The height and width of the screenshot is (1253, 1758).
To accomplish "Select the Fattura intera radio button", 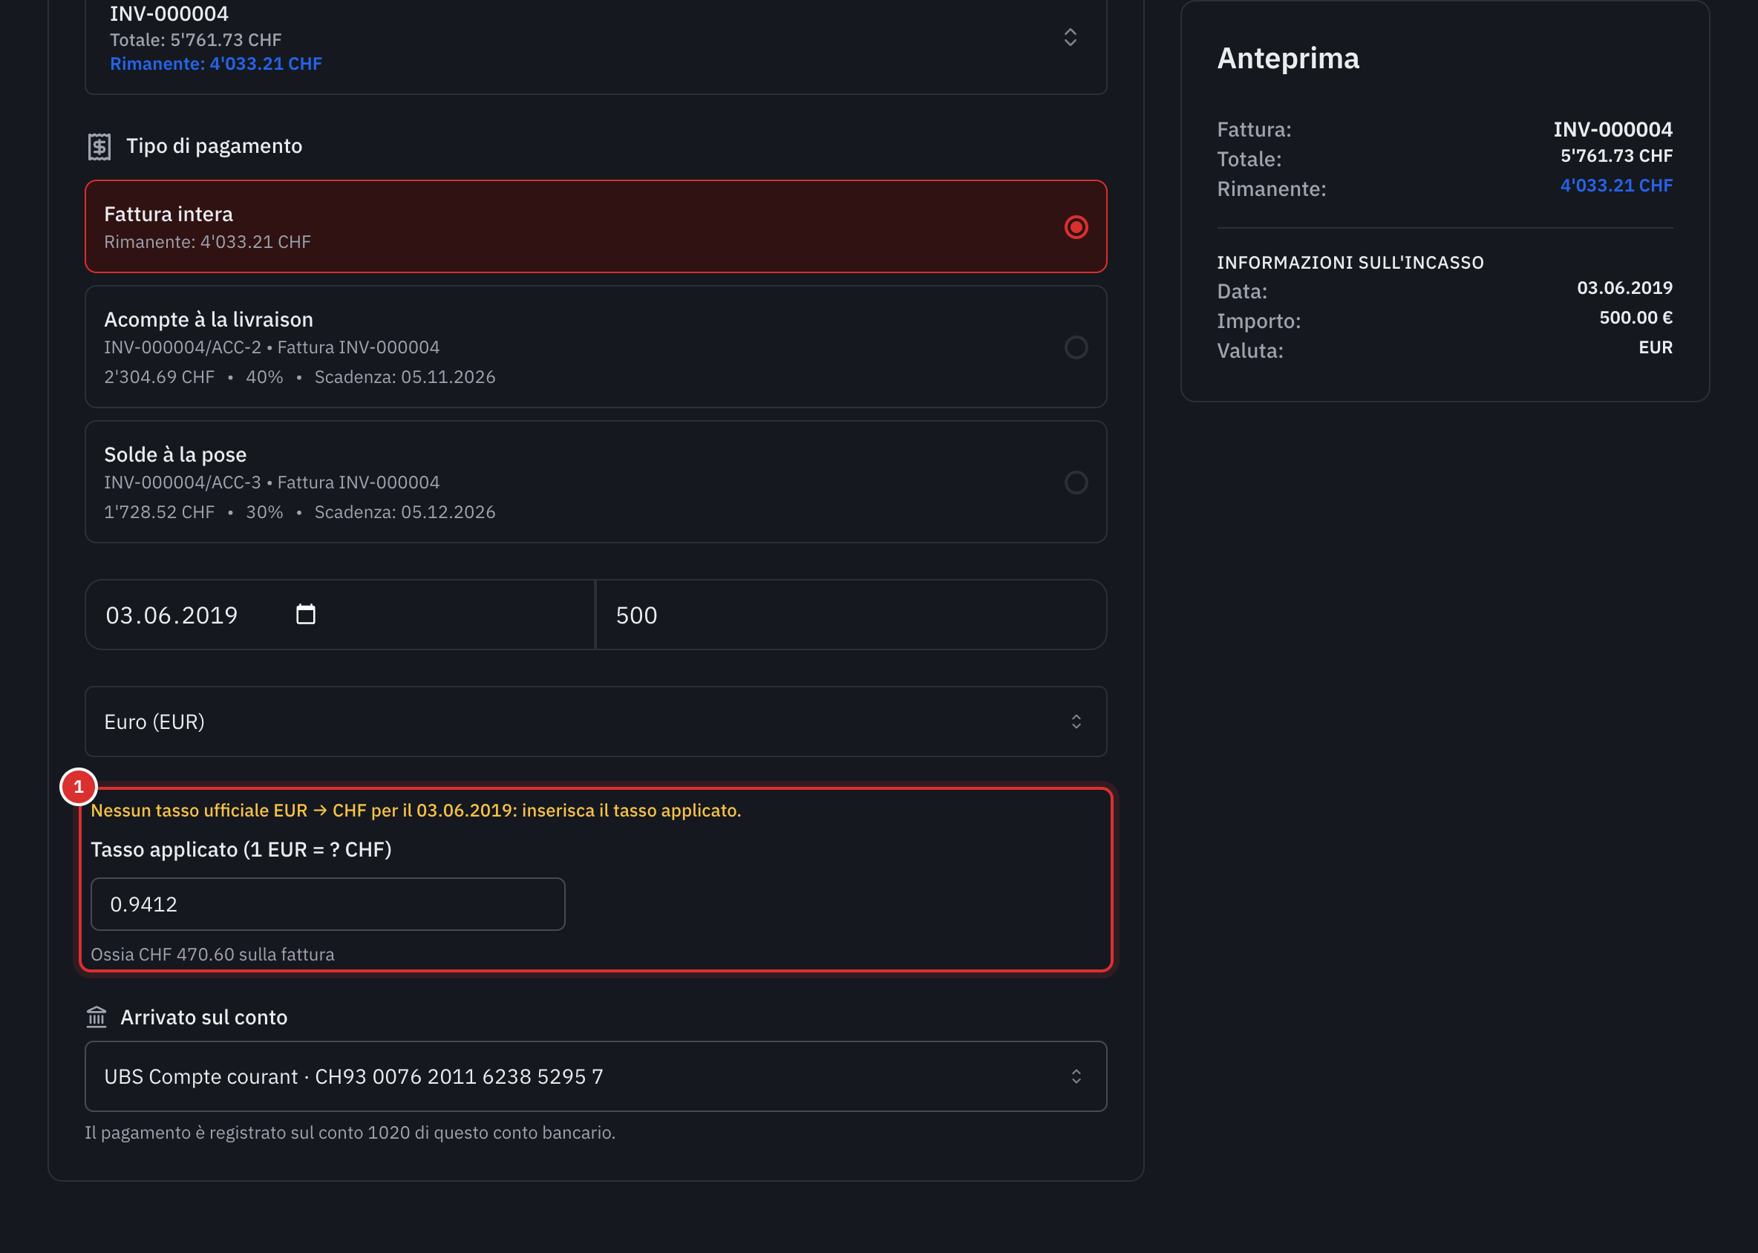I will tap(1076, 227).
